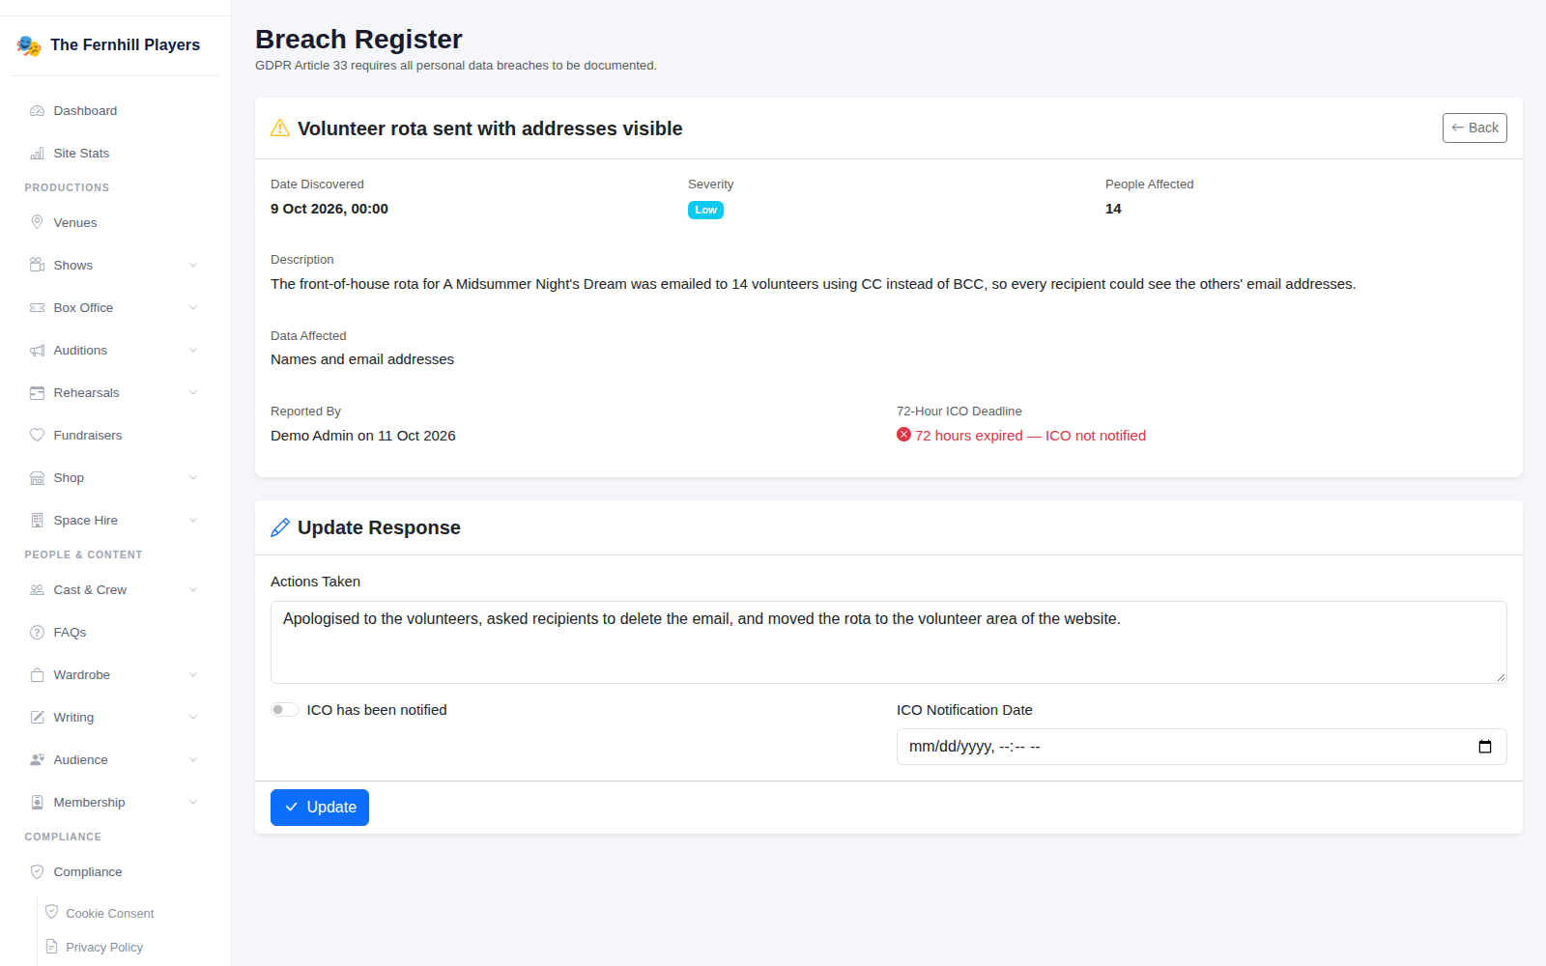Expand the Wardrobe submenu chevron

click(x=193, y=674)
